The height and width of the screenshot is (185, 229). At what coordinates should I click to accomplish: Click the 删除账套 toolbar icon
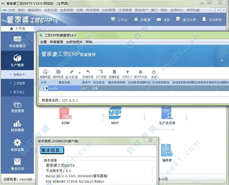click(x=58, y=72)
